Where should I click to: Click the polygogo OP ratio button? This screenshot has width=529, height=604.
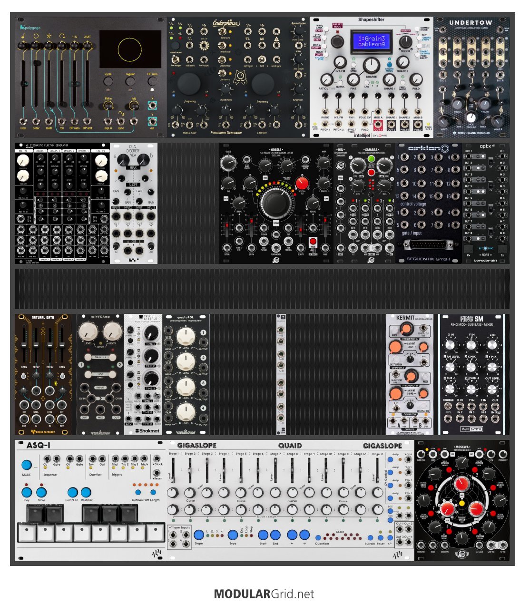[x=152, y=81]
